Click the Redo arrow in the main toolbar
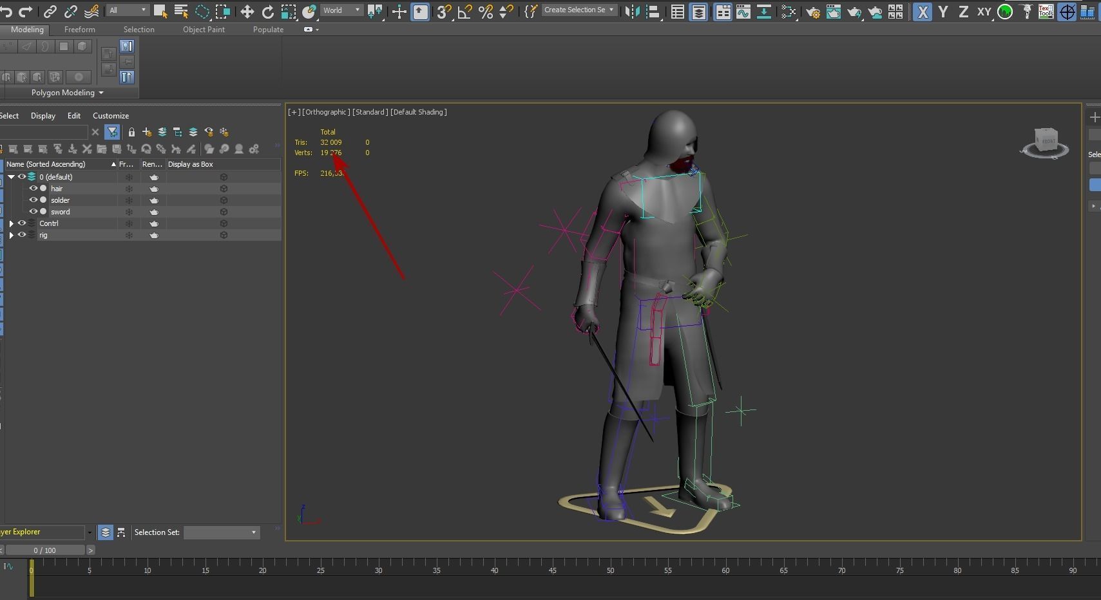 coord(26,11)
